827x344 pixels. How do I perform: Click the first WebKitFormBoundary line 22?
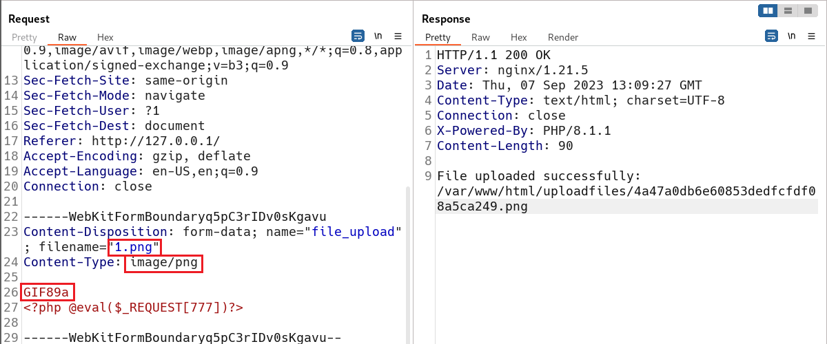pos(175,217)
